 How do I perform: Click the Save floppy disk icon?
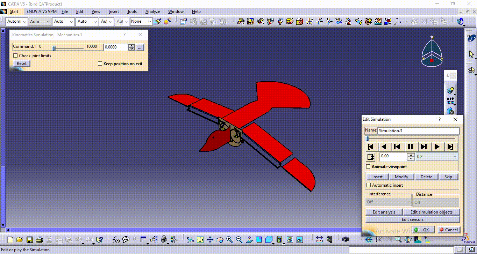tap(29, 240)
